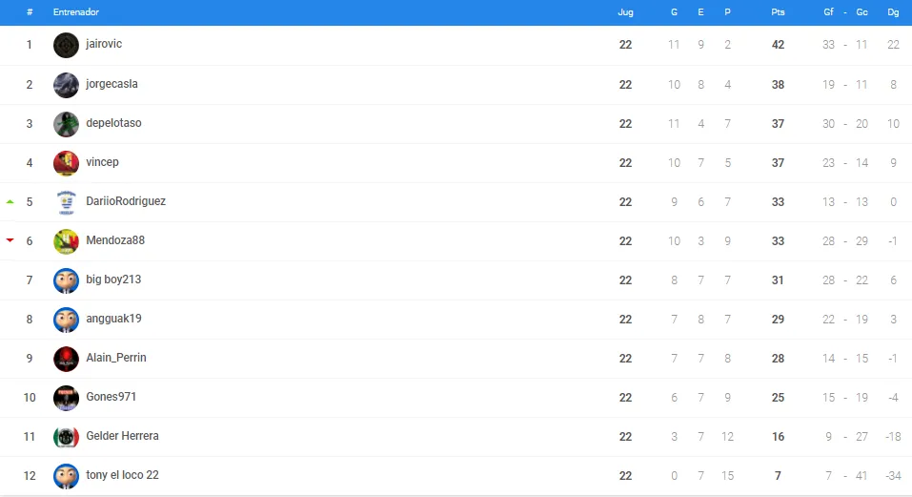Click the Jug column header

[x=625, y=12]
